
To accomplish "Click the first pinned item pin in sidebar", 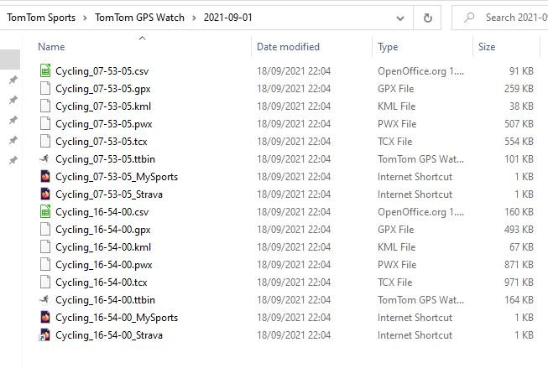I will [x=13, y=80].
